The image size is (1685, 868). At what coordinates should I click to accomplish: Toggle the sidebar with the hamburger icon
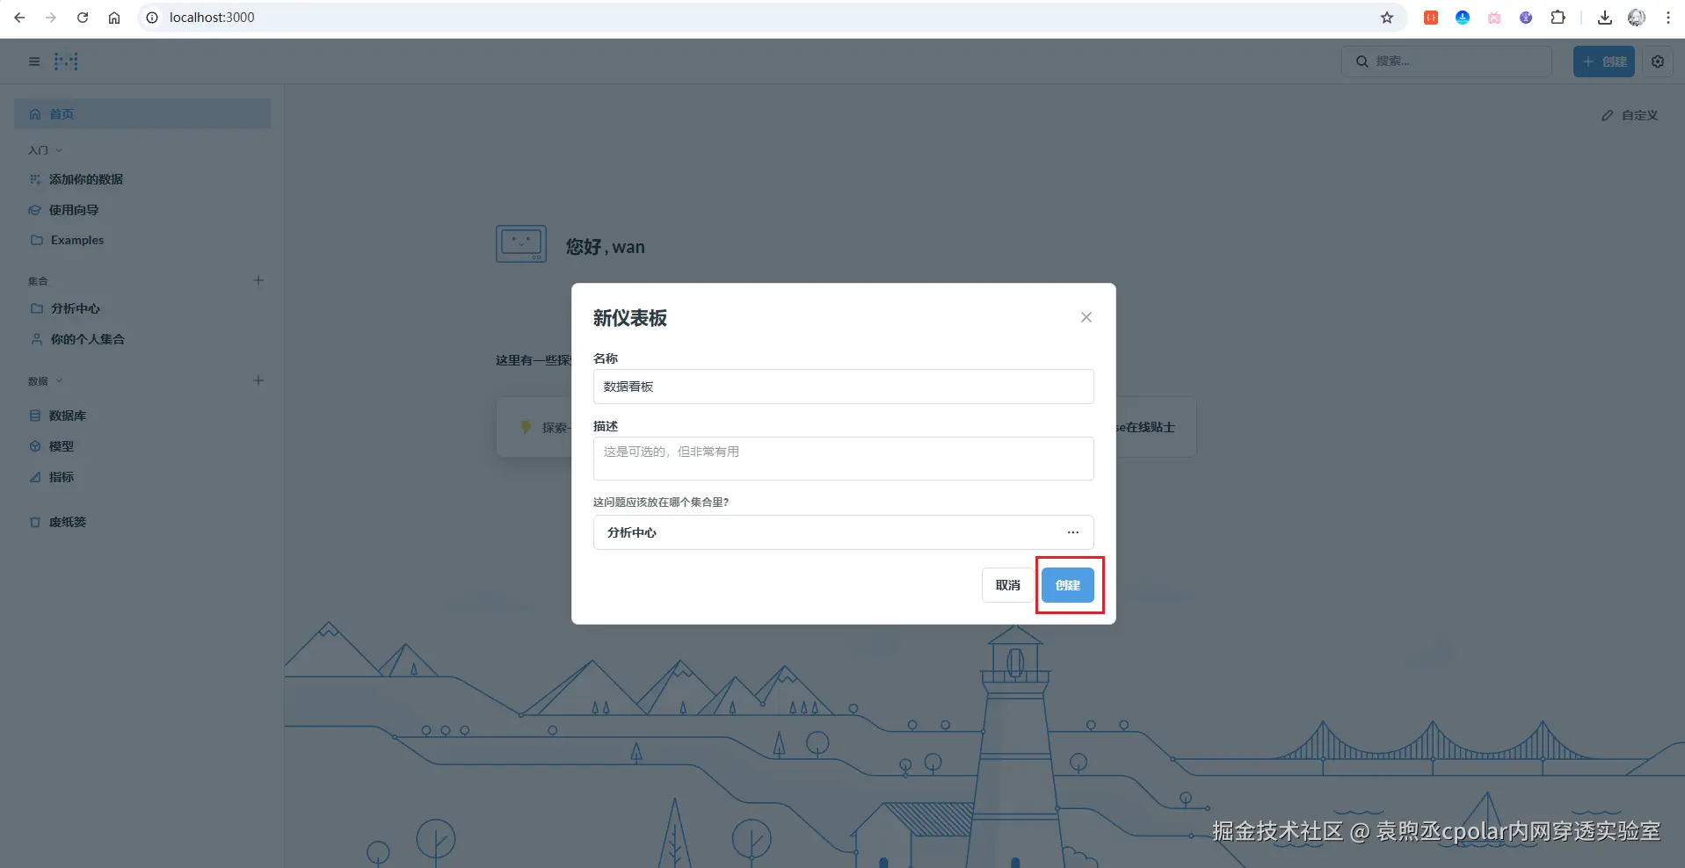[34, 61]
